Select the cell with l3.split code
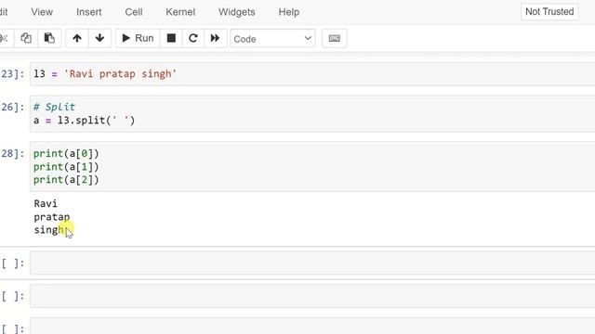Image resolution: width=595 pixels, height=334 pixels. pyautogui.click(x=312, y=114)
